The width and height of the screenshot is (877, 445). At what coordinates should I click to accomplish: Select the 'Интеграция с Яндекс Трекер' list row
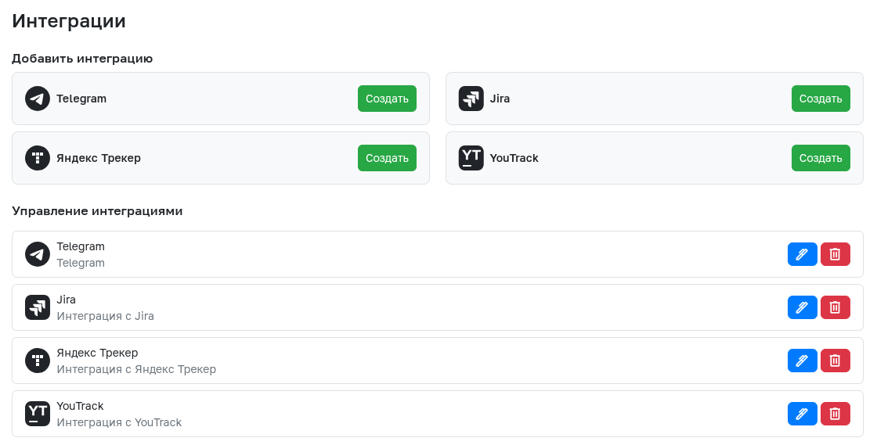392,361
